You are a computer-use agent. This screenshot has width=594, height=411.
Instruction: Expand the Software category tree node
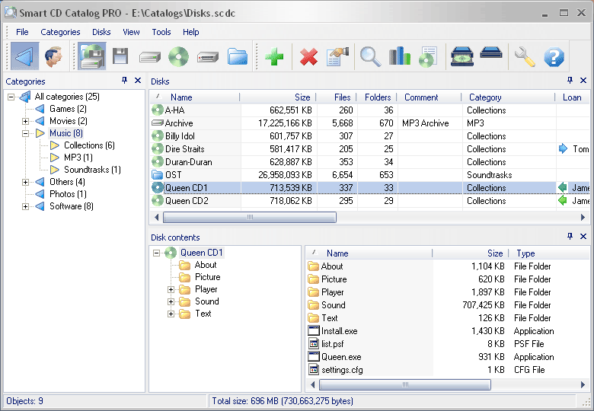(25, 206)
